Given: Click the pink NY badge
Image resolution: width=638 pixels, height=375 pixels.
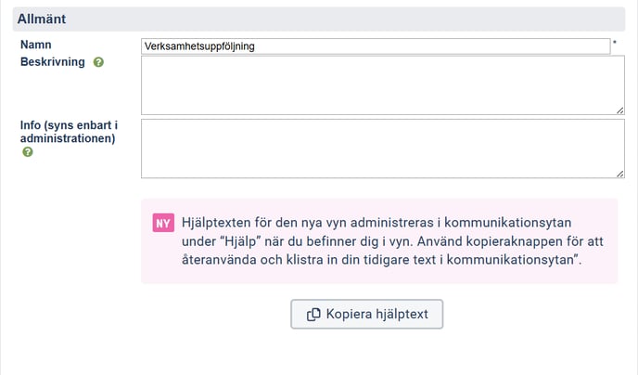Looking at the screenshot, I should tap(163, 223).
